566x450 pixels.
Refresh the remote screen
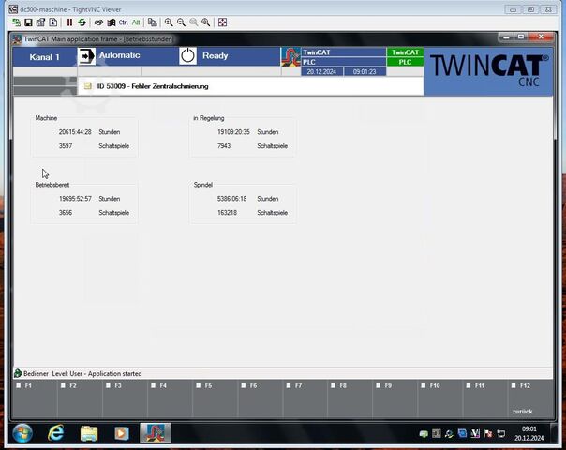pos(82,22)
